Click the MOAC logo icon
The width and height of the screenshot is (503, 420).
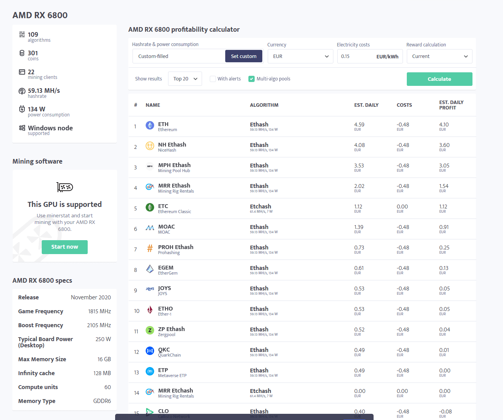[150, 228]
